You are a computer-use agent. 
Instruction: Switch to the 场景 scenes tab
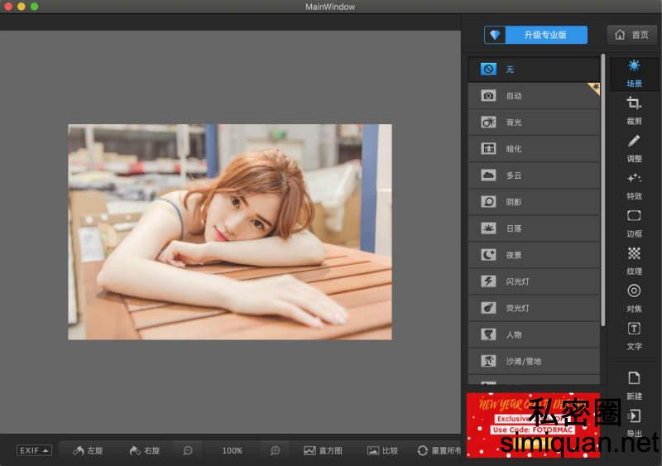(x=634, y=72)
